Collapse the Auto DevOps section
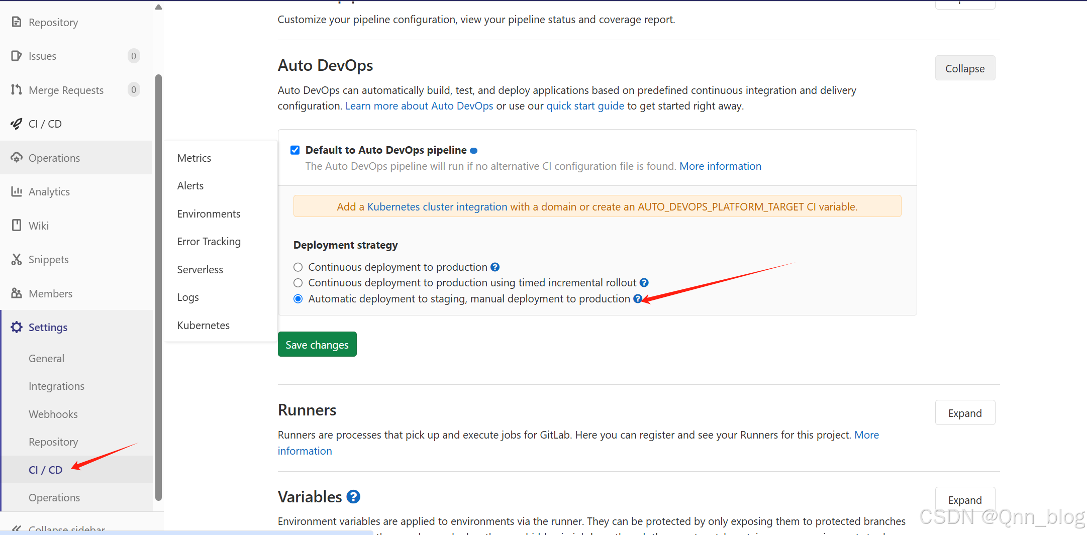Viewport: 1087px width, 535px height. tap(964, 68)
